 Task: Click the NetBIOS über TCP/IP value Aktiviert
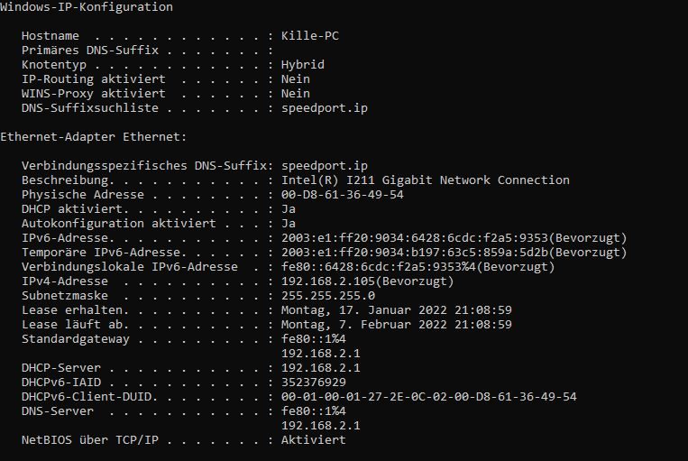pyautogui.click(x=313, y=440)
